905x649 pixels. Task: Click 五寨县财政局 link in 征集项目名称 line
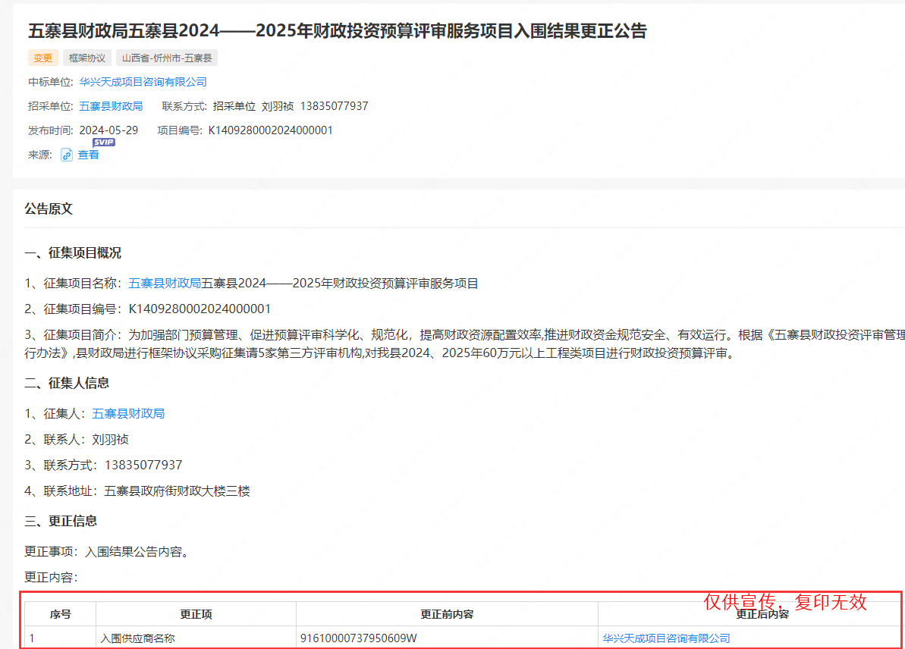click(x=165, y=284)
